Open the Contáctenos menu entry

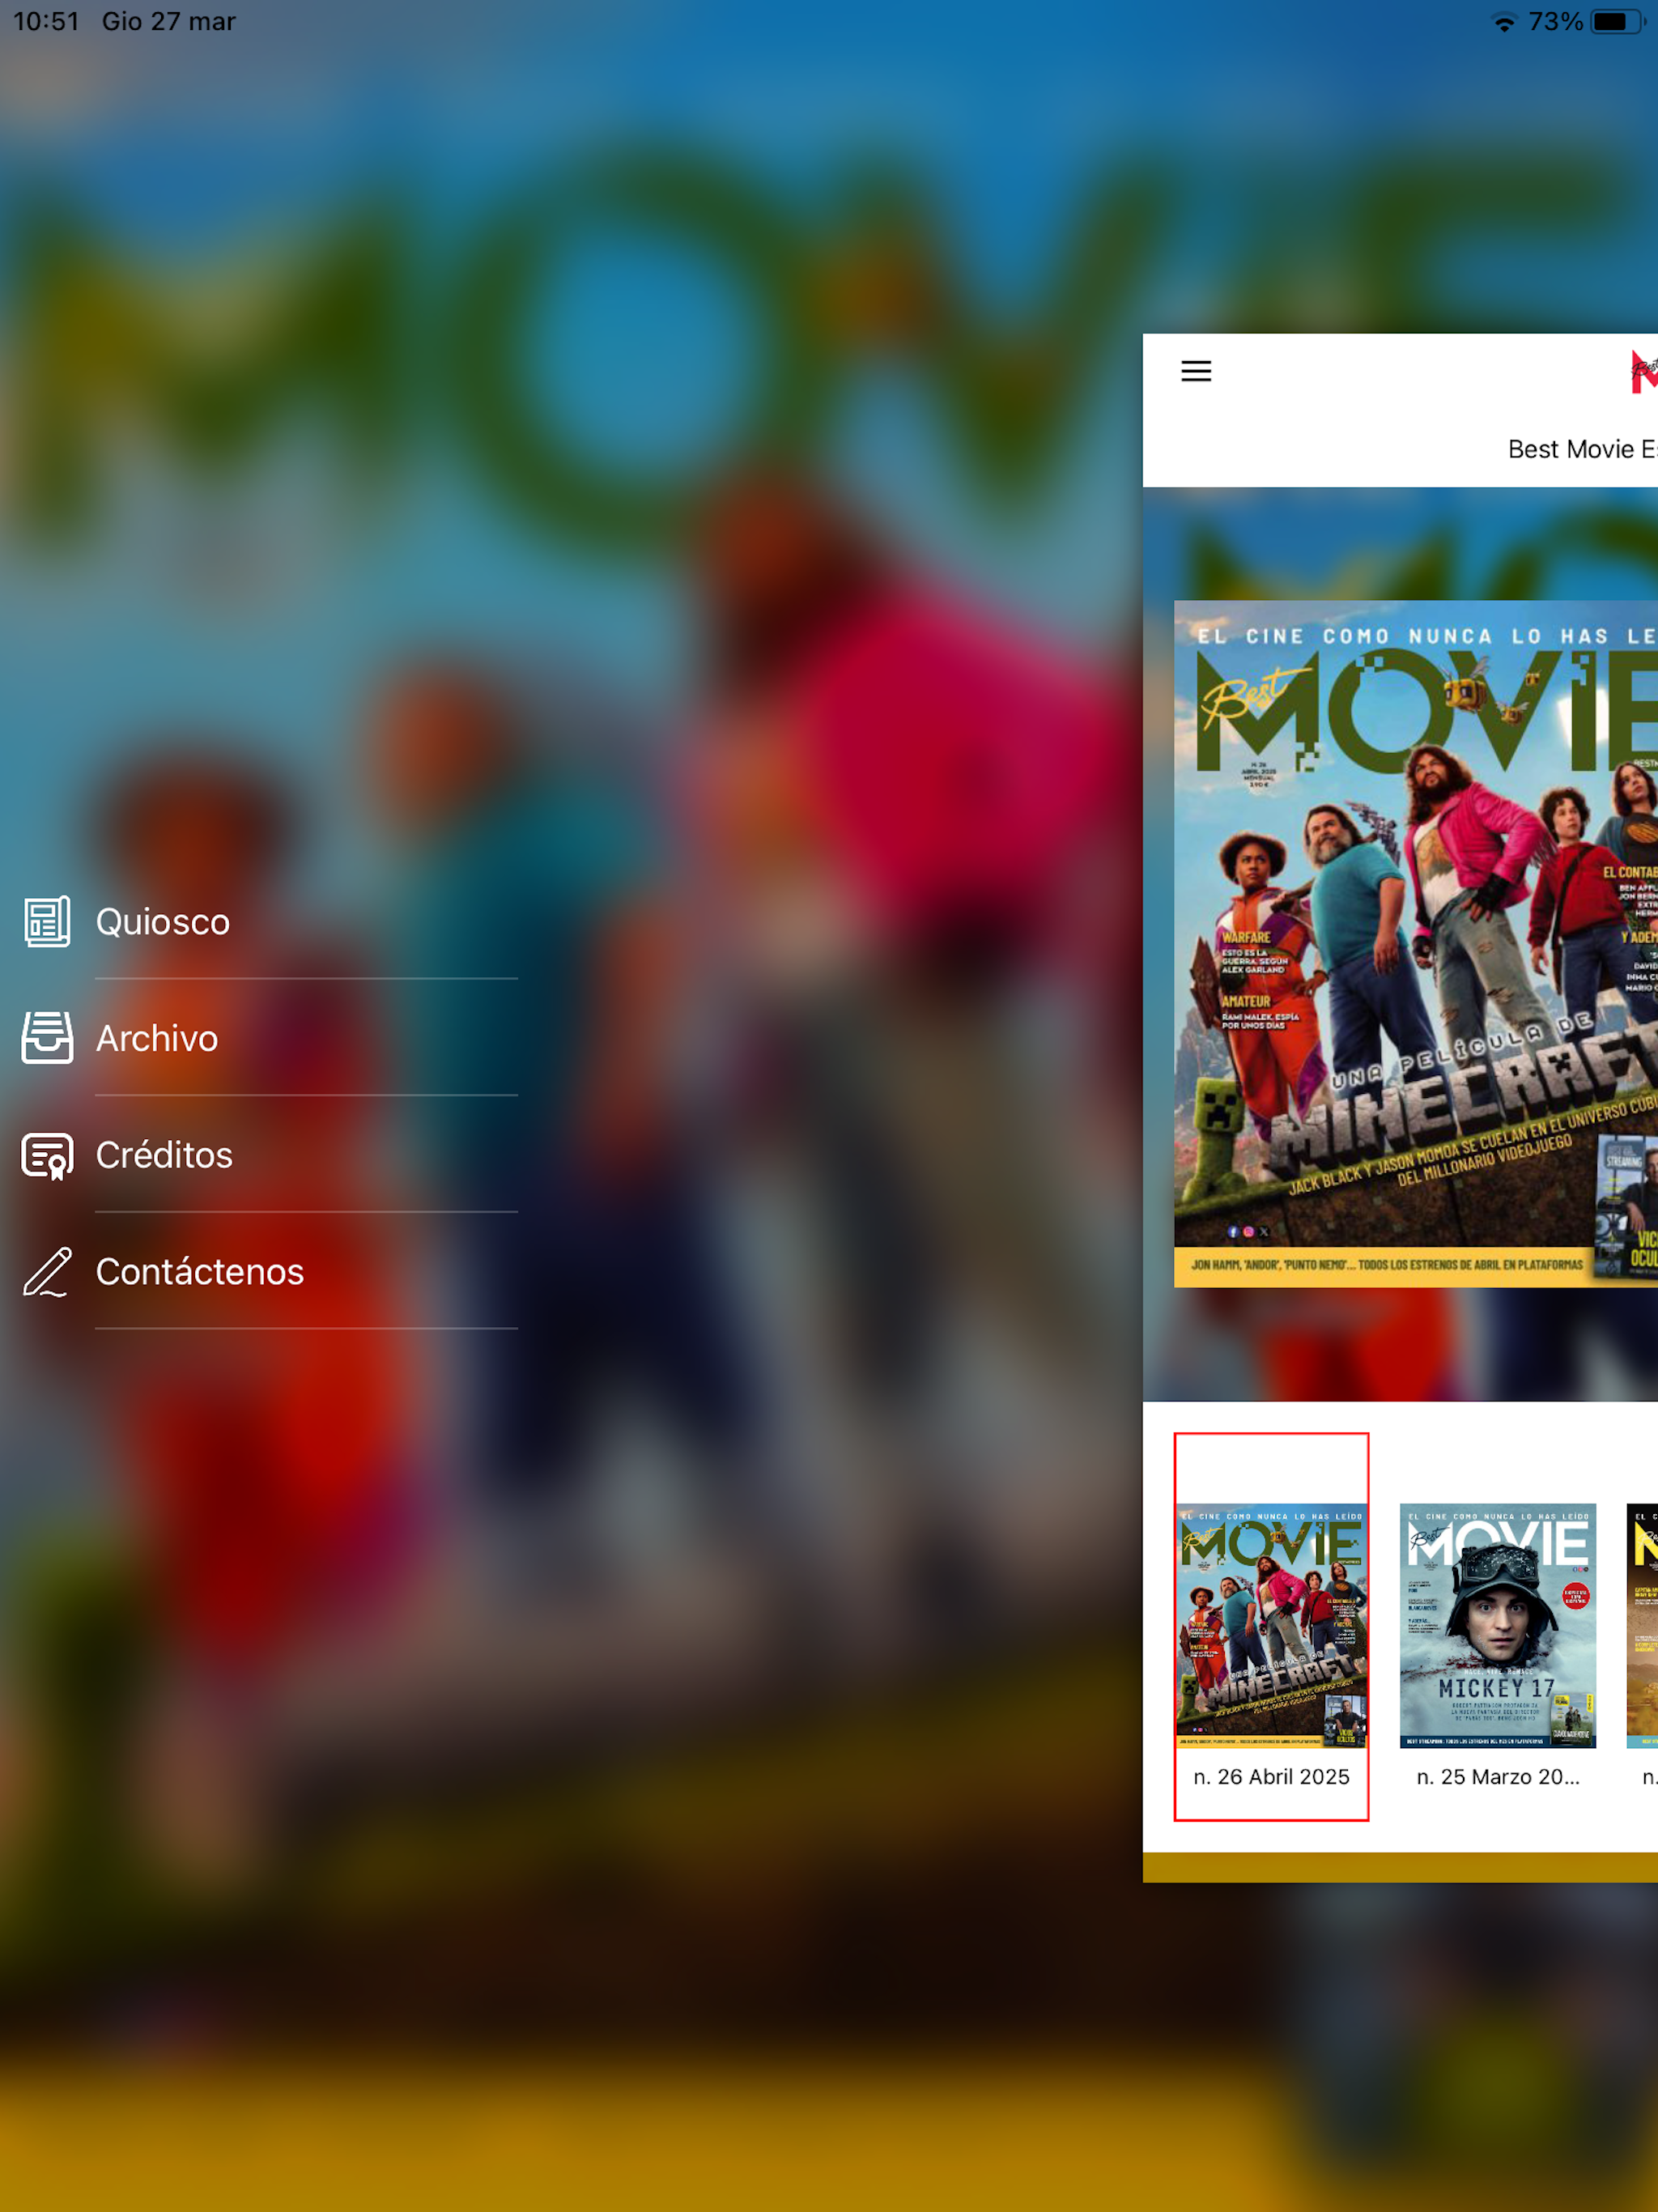(270, 1272)
